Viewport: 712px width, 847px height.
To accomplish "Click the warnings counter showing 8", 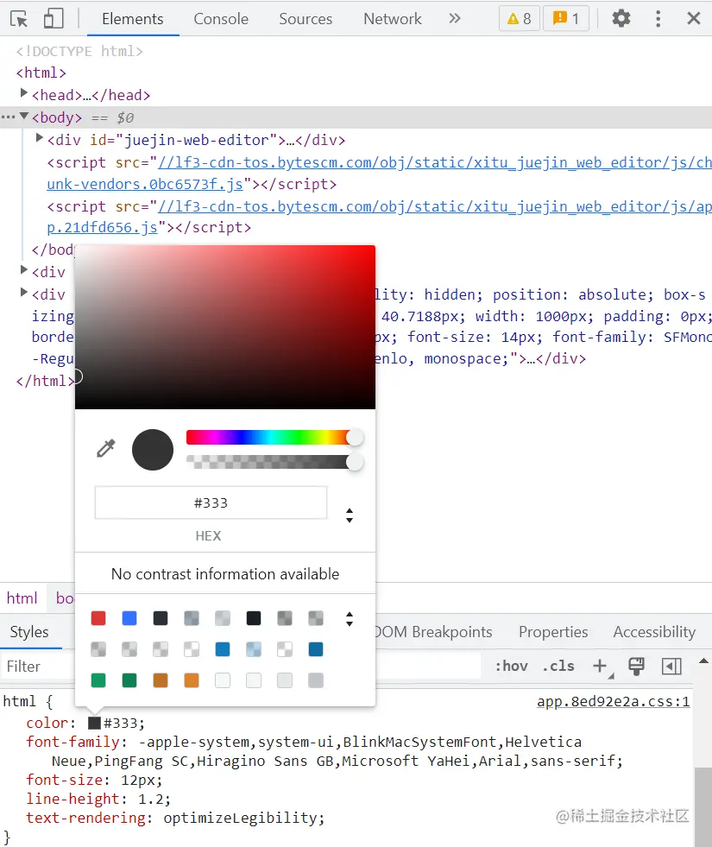I will click(x=520, y=19).
